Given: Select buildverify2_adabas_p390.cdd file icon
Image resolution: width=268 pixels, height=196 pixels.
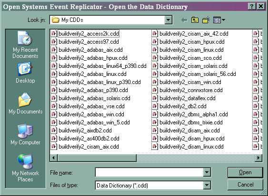Looking at the screenshot, I should (x=54, y=90).
